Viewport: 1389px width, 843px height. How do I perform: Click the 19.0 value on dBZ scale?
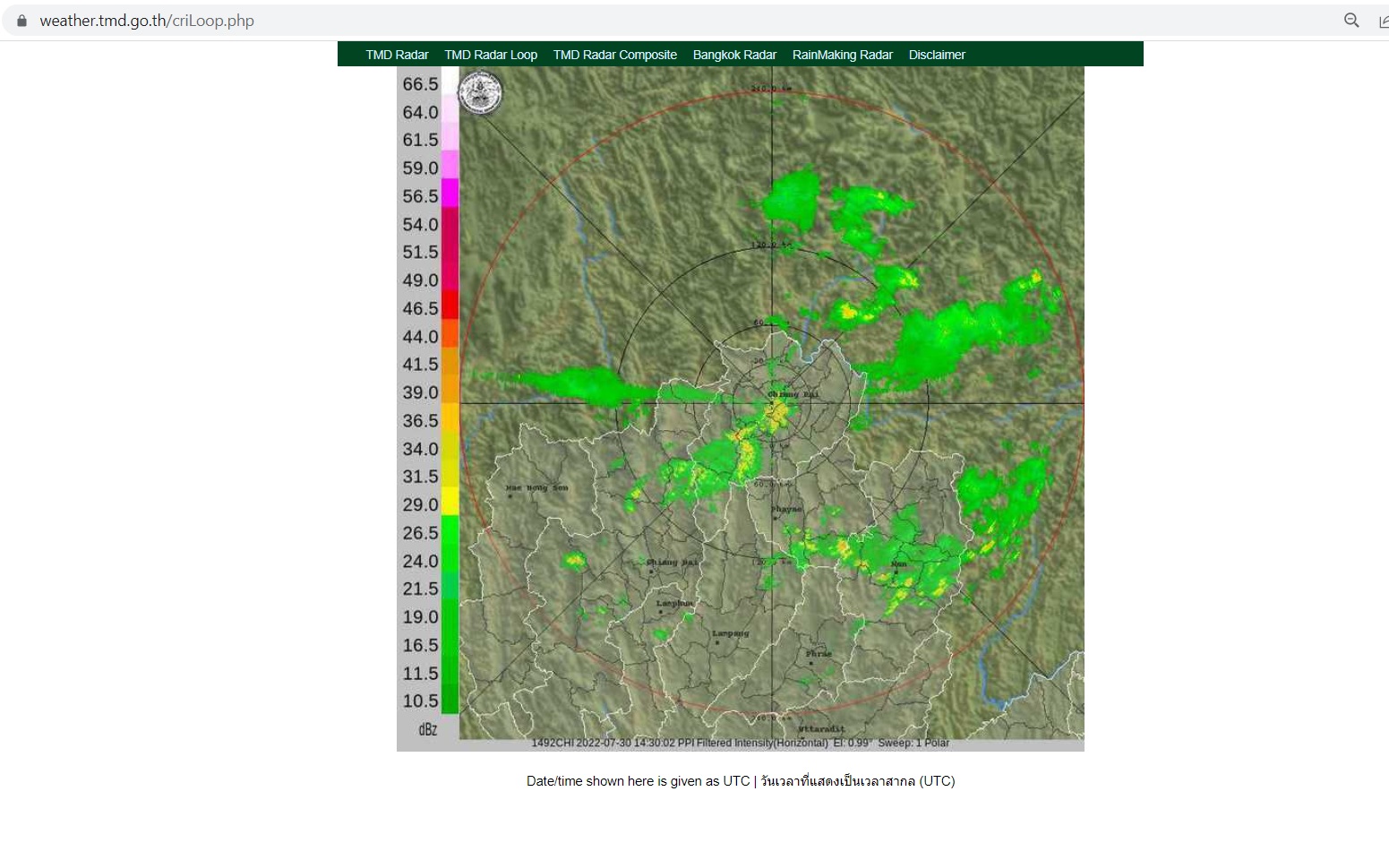[x=420, y=617]
